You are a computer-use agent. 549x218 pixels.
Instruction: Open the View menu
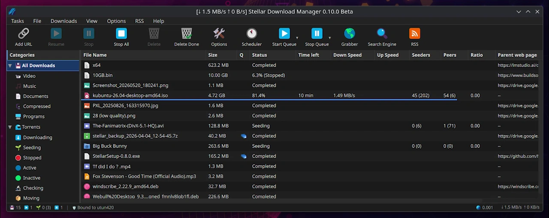(x=92, y=21)
